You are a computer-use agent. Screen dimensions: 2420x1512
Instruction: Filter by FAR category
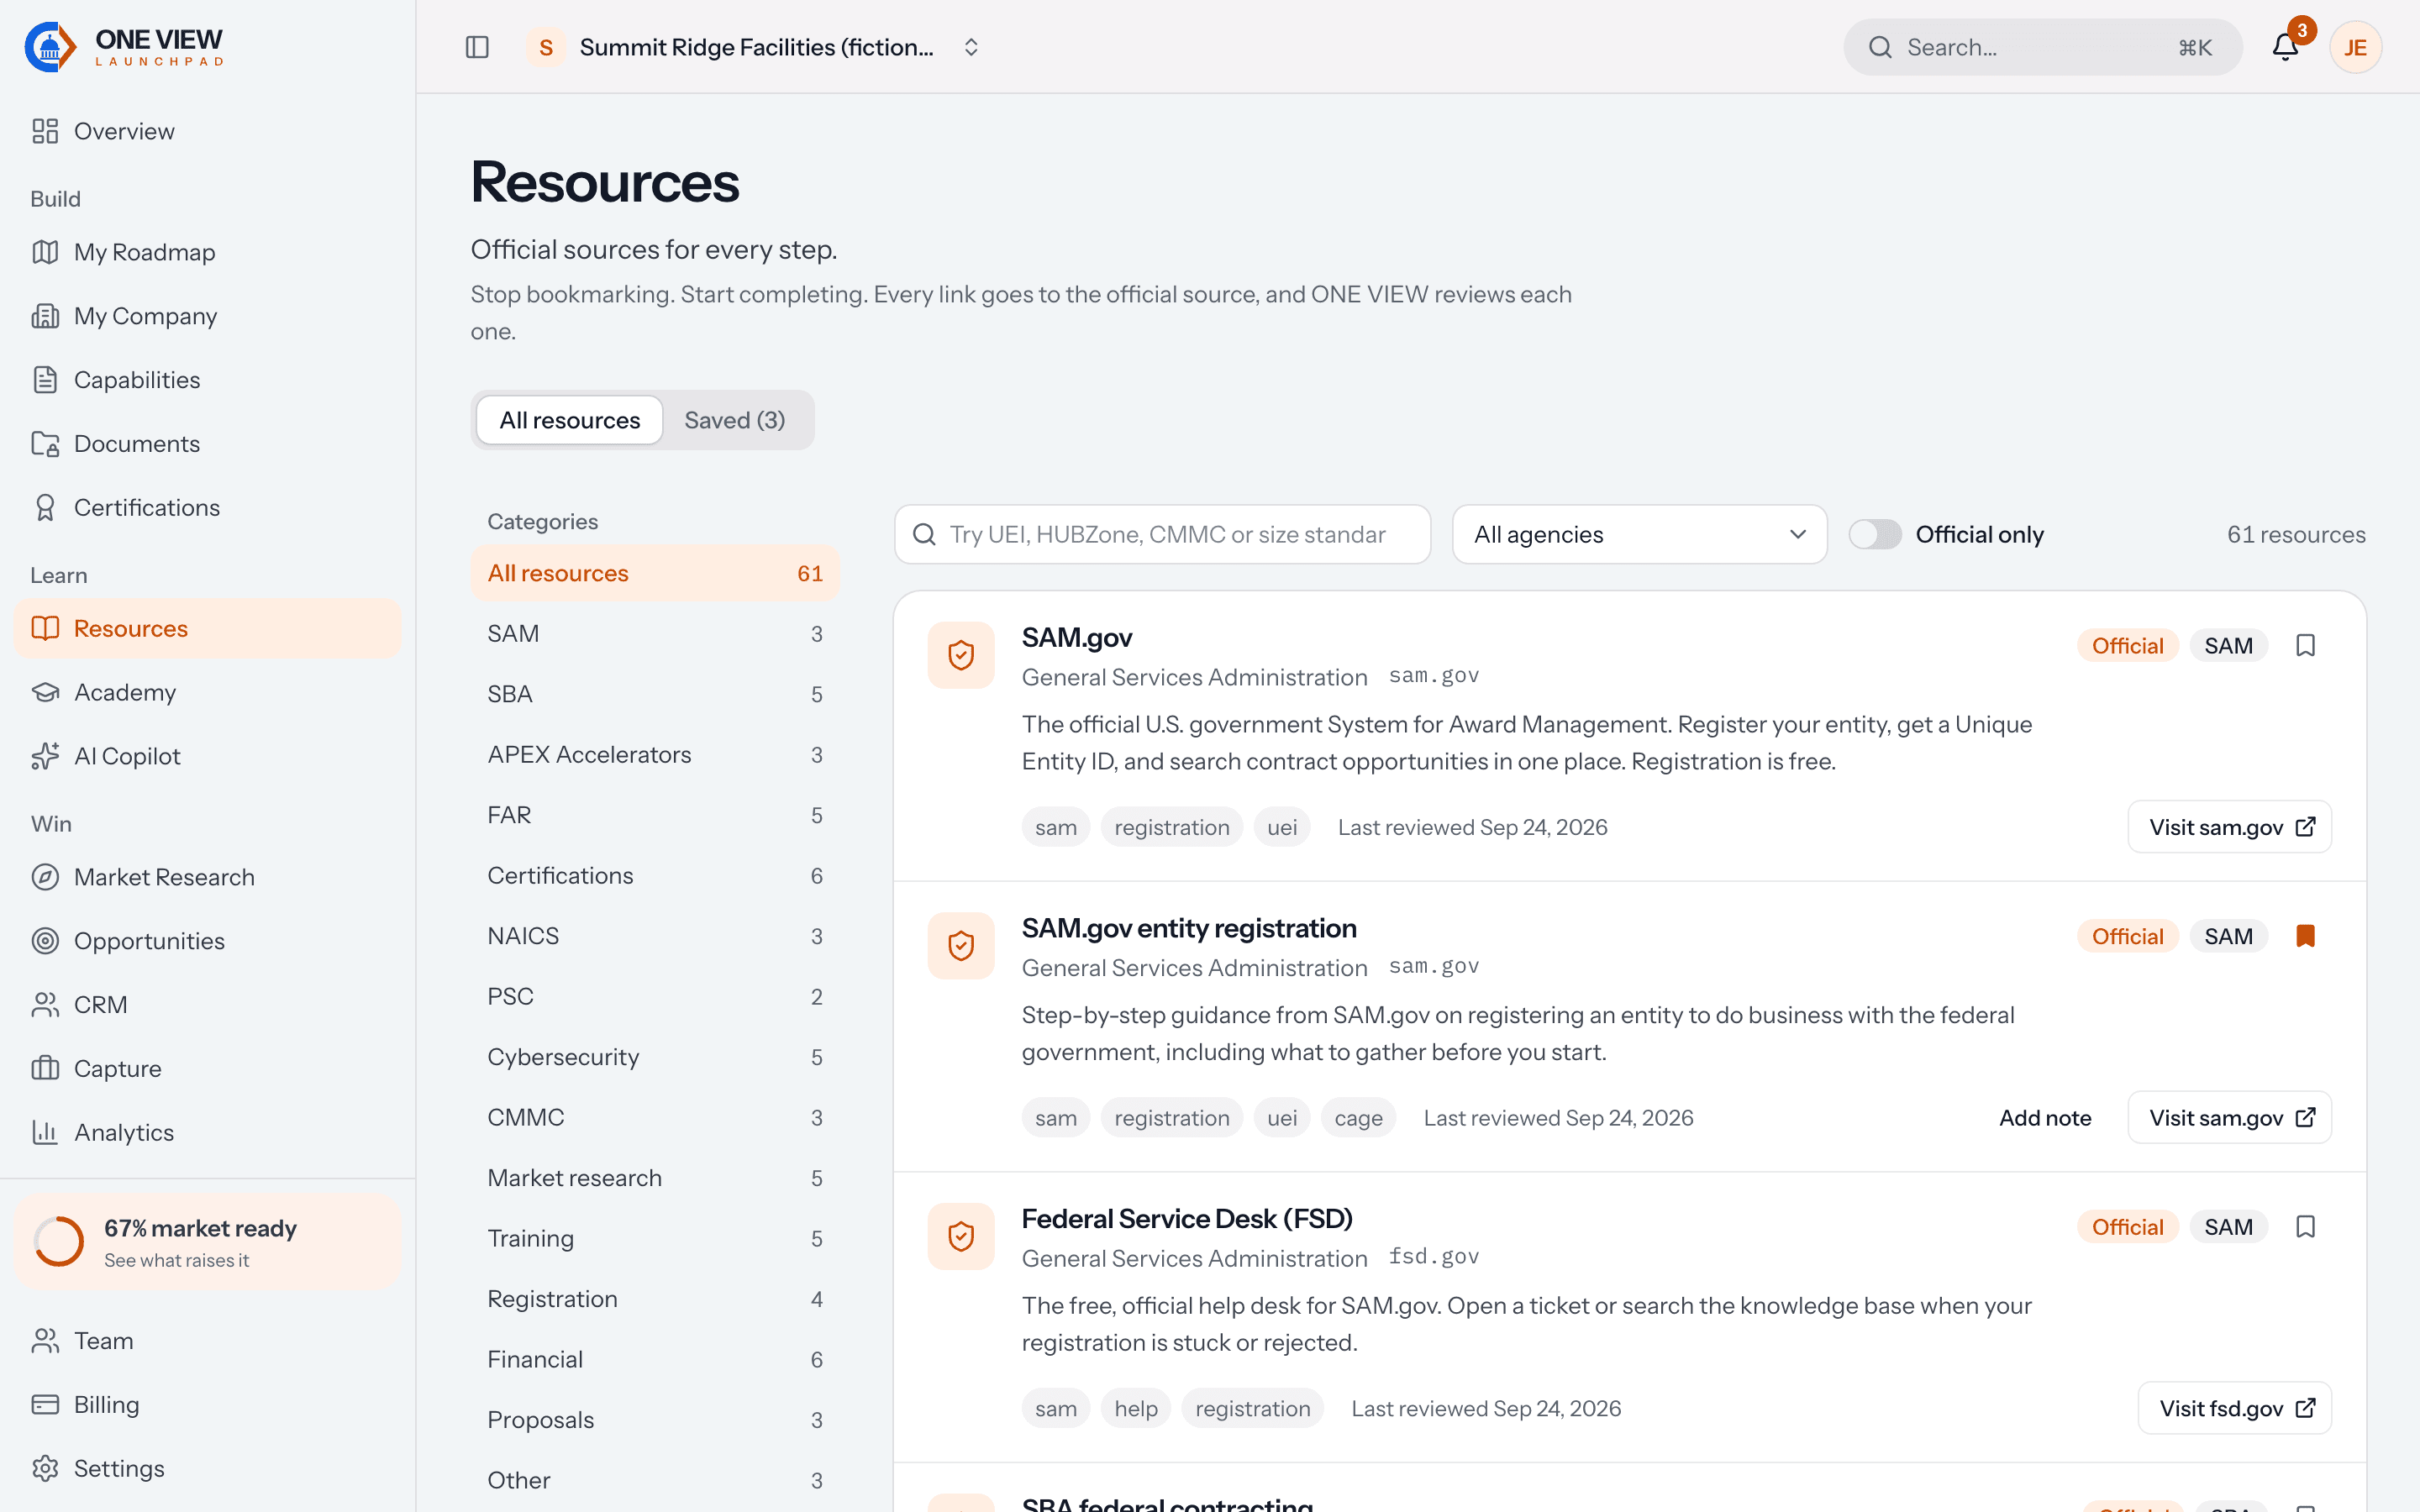coord(655,815)
